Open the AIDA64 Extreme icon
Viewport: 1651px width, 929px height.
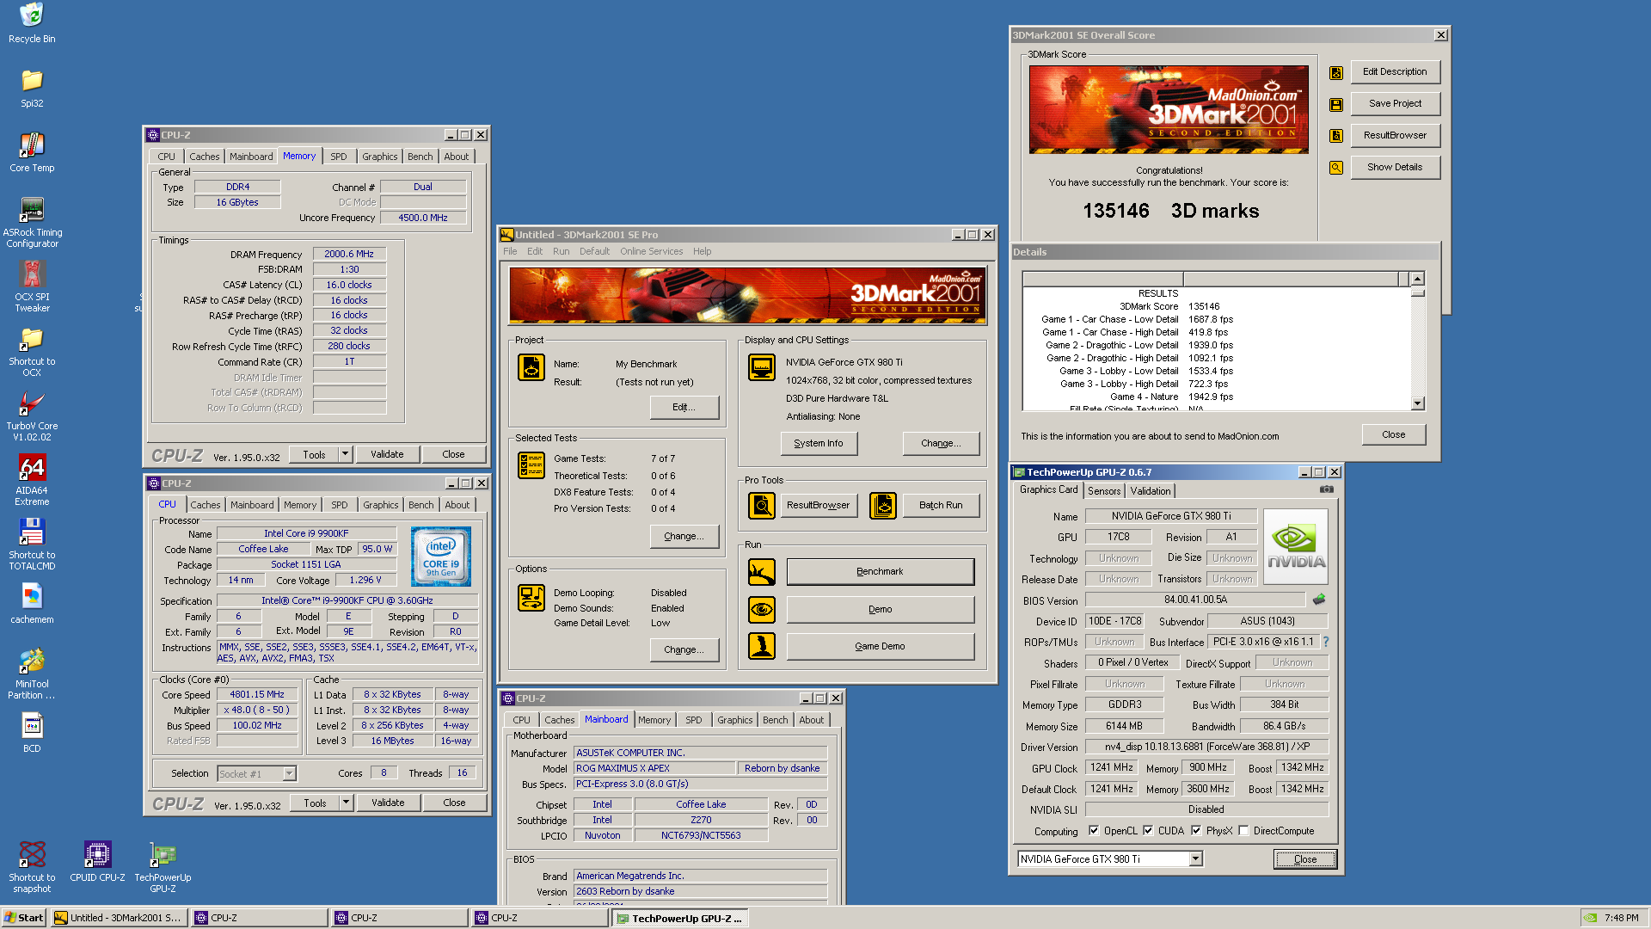tap(32, 480)
